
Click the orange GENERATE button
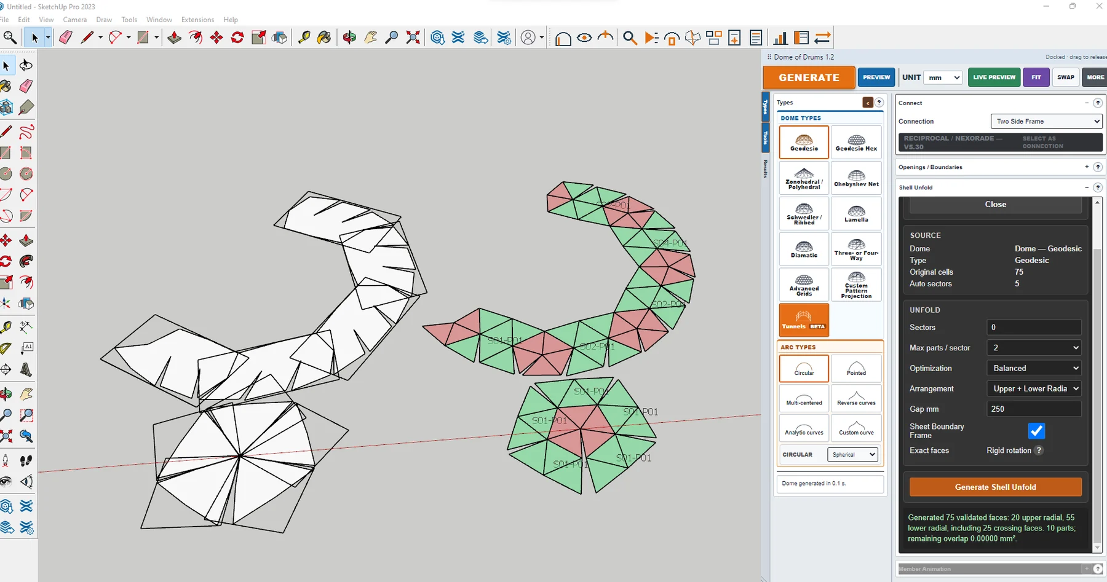[809, 77]
